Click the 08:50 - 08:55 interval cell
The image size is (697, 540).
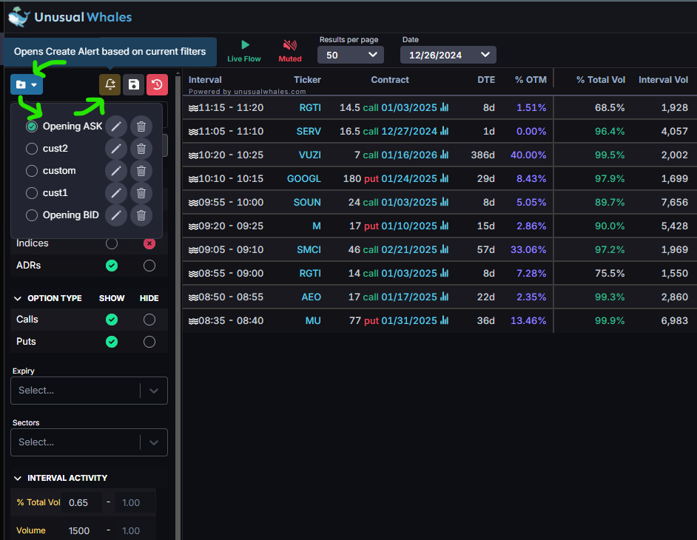pyautogui.click(x=226, y=297)
